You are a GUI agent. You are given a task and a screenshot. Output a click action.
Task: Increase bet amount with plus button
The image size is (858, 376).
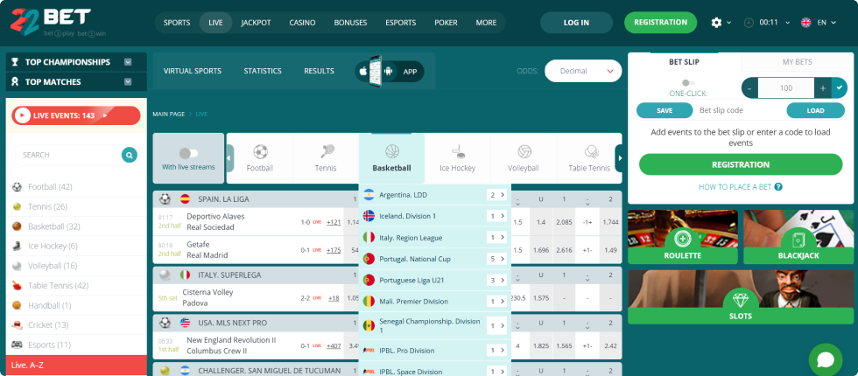click(823, 88)
